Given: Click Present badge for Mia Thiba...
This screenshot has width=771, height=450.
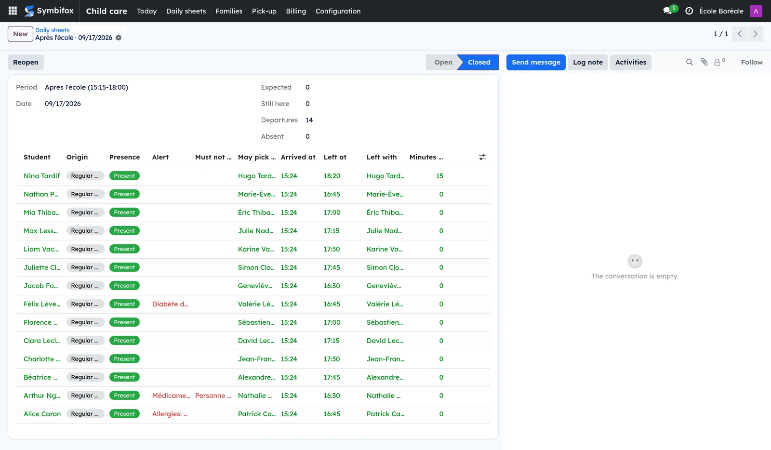Looking at the screenshot, I should coord(124,212).
